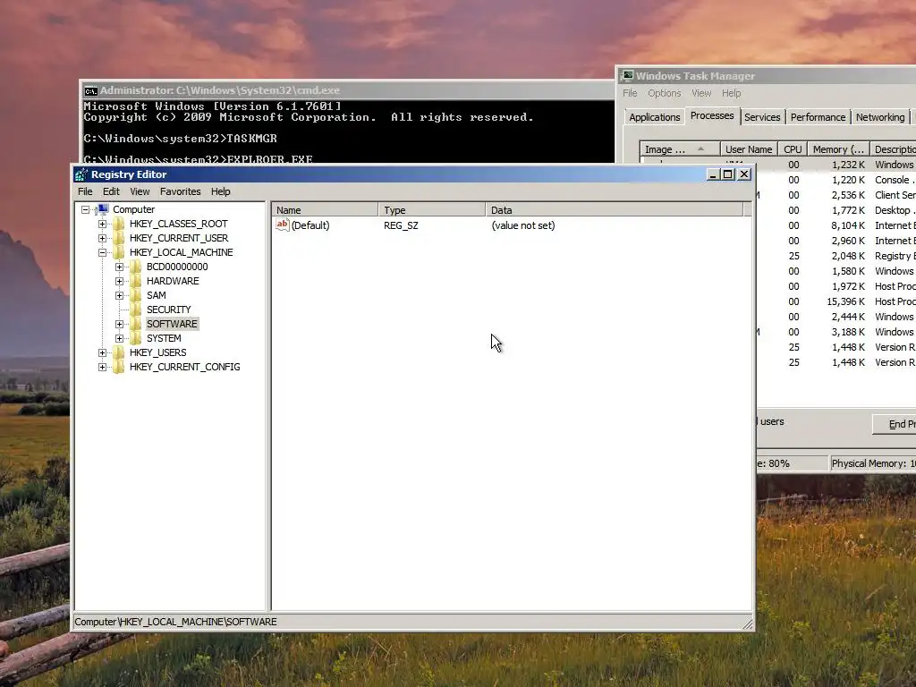Click the SAM folder icon
This screenshot has width=916, height=687.
coord(136,295)
